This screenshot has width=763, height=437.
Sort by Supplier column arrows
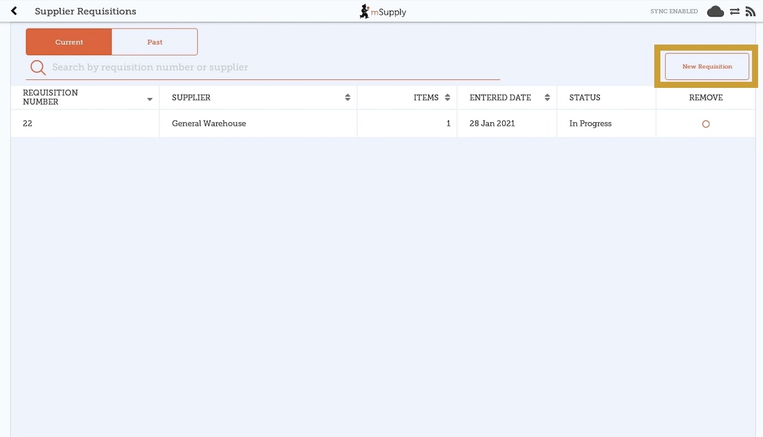348,98
